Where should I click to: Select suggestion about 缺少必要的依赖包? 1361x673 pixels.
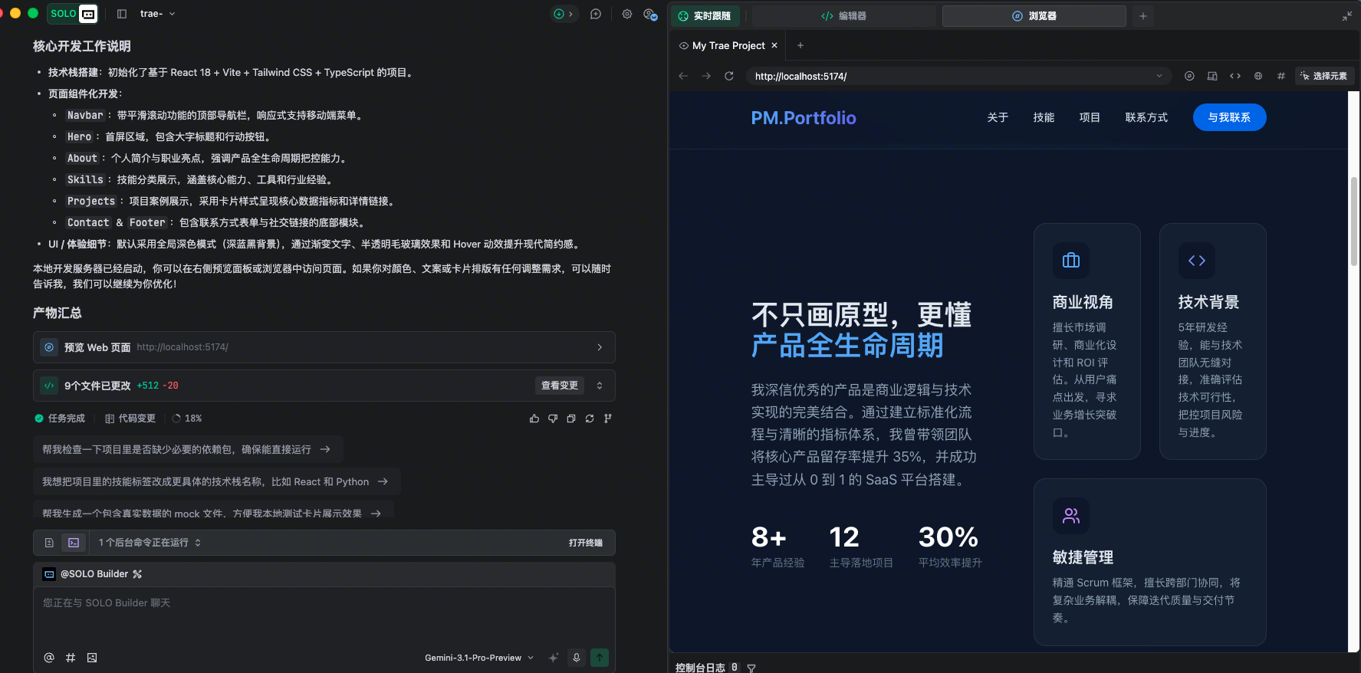pyautogui.click(x=187, y=449)
